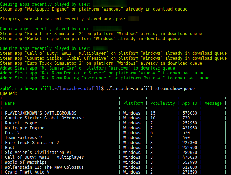Click the "Queued:" output label
Viewport: 231px width, 175px height.
tap(8, 93)
